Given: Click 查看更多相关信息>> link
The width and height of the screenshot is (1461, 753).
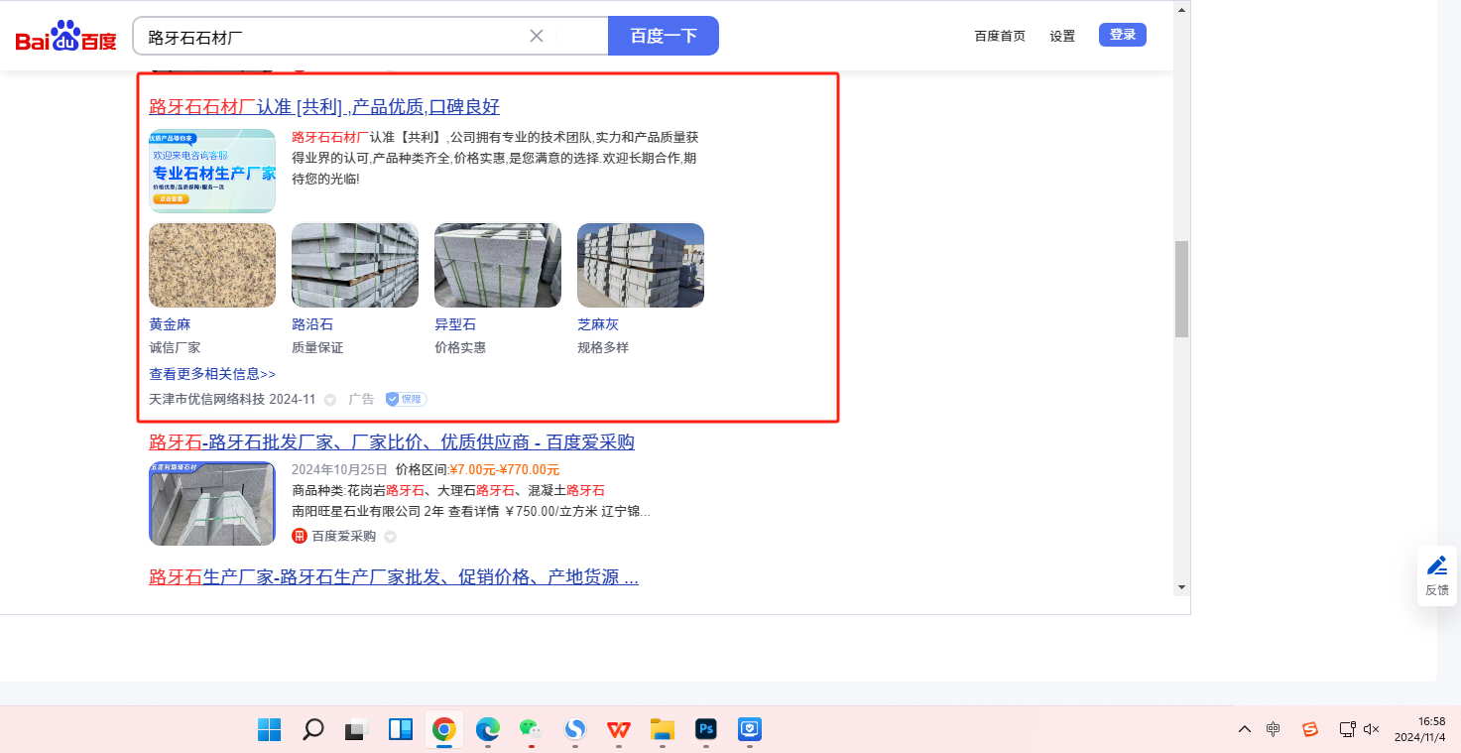Looking at the screenshot, I should [x=212, y=374].
